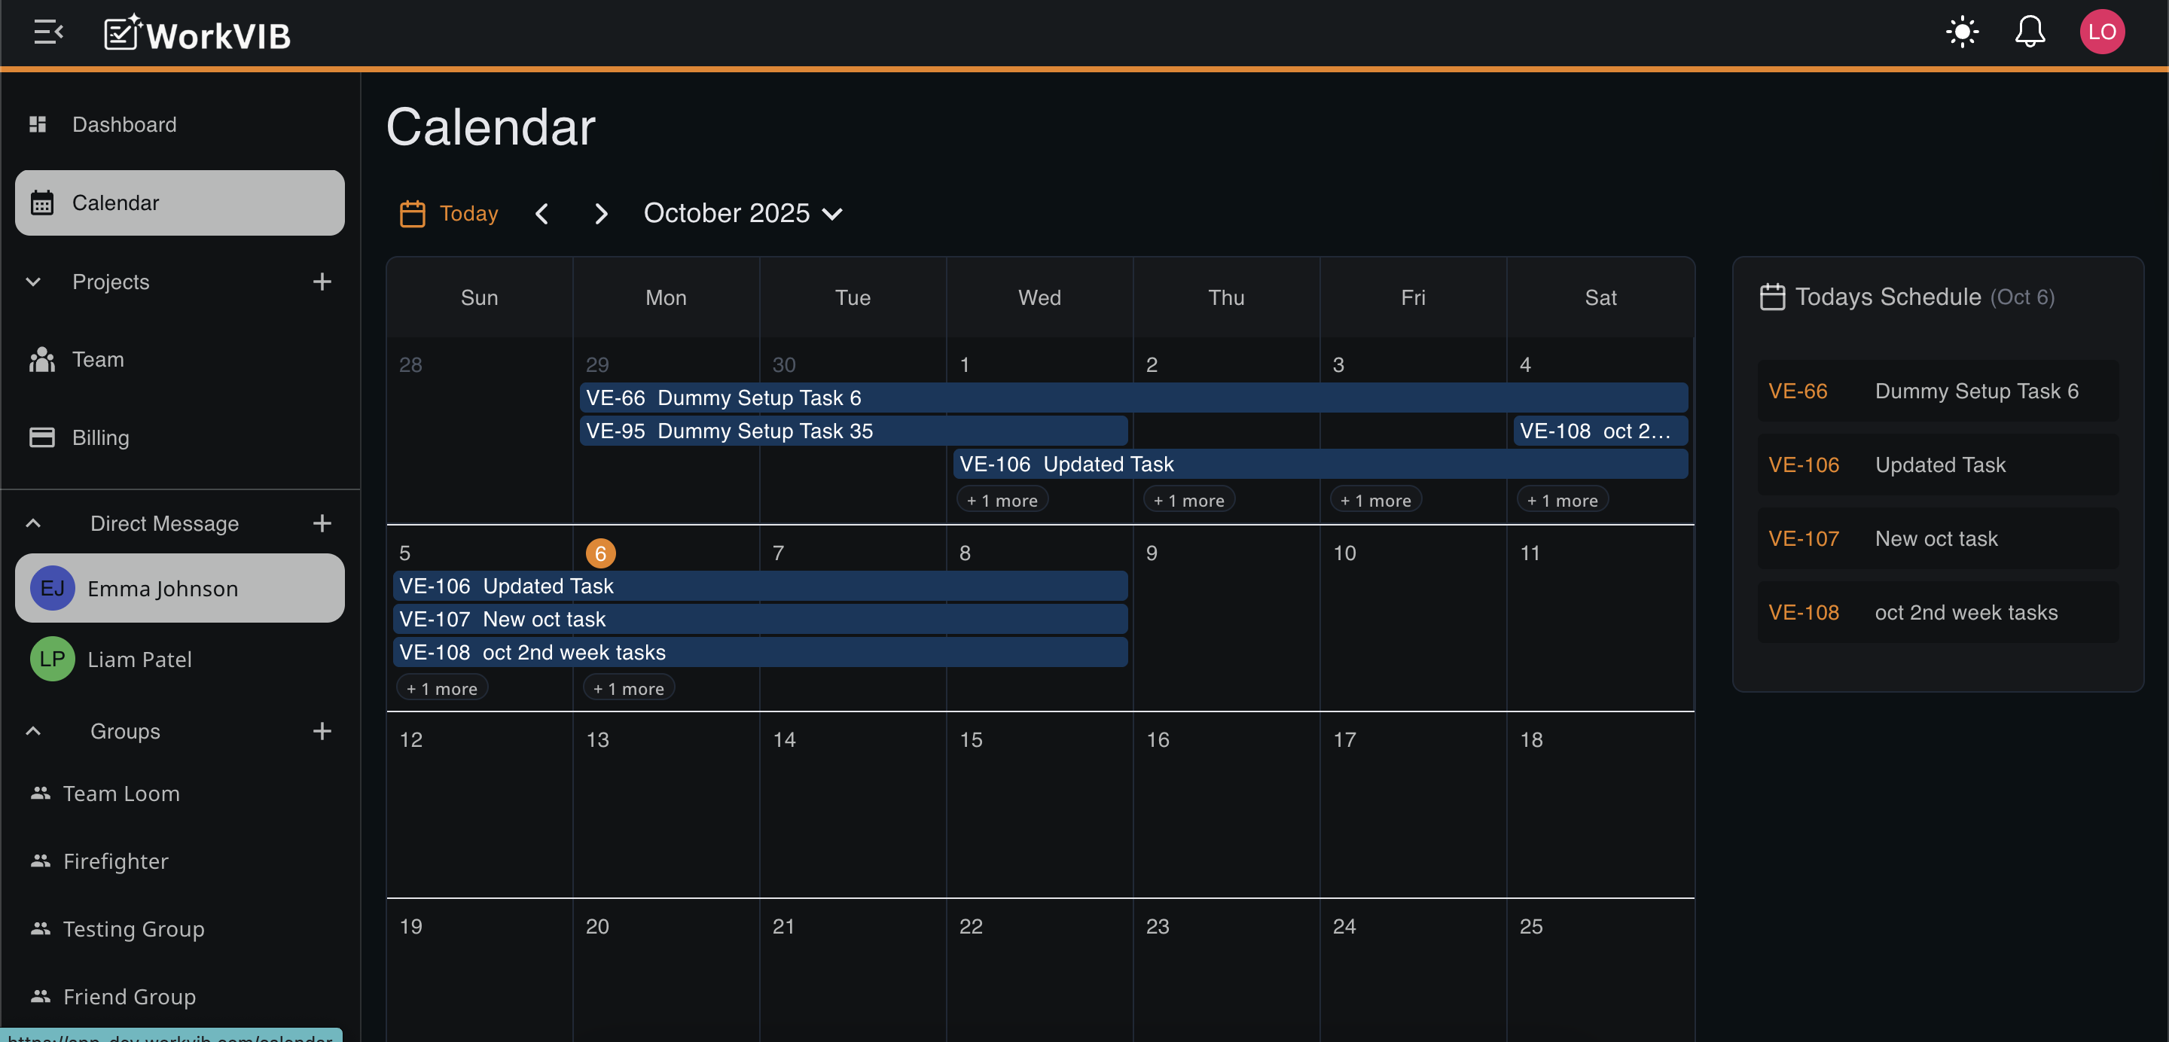This screenshot has height=1042, width=2169.
Task: Go to previous month arrow
Action: coord(542,214)
